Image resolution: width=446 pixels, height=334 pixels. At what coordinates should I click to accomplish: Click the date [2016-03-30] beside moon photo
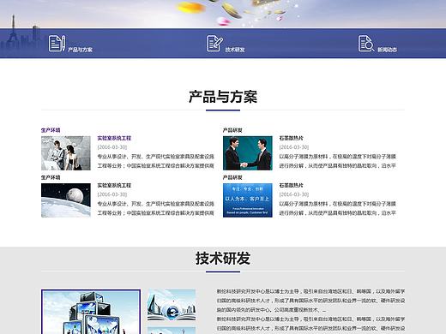(x=112, y=194)
